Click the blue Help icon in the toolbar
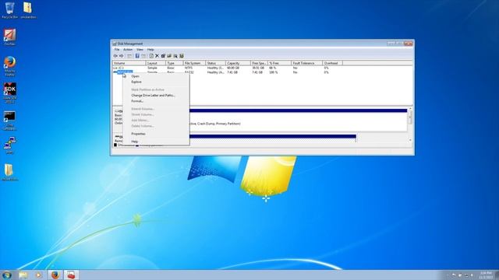 (x=137, y=56)
